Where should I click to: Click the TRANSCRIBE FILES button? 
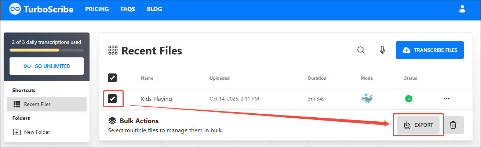430,50
